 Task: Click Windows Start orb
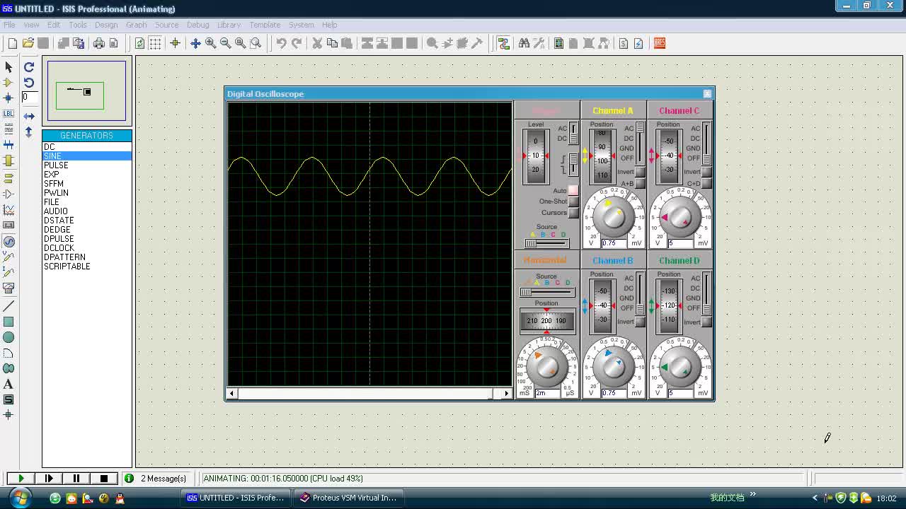coord(19,498)
